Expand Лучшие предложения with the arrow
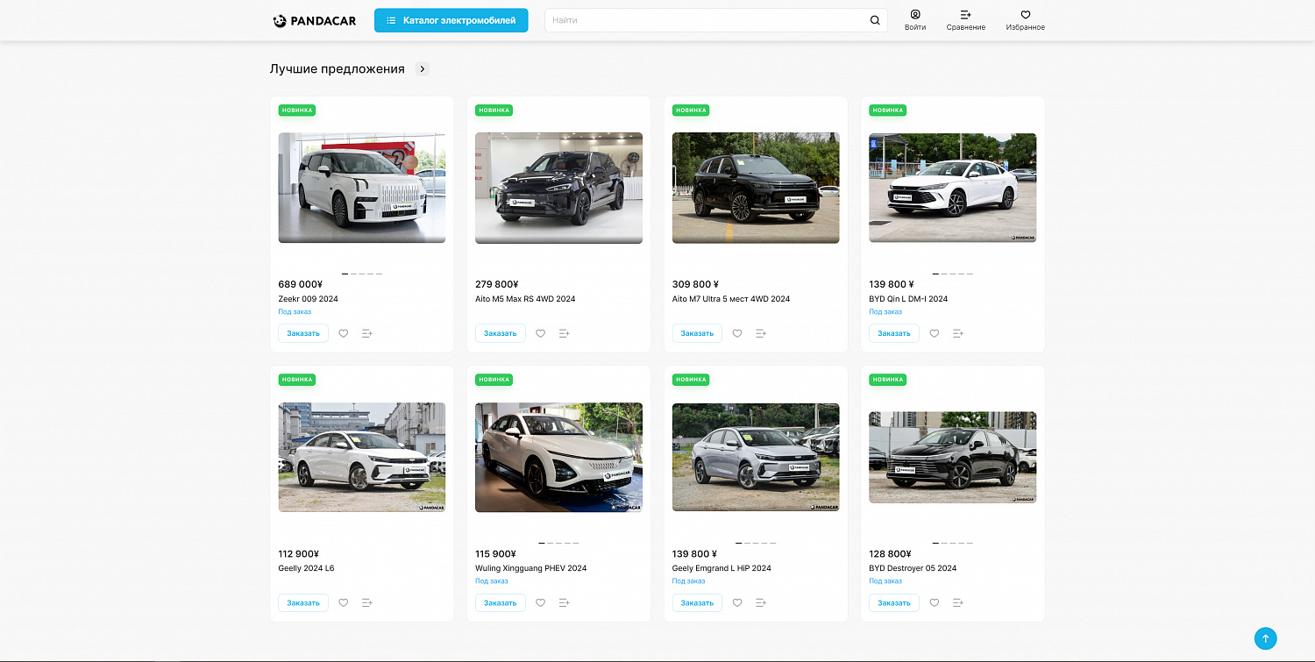 (423, 68)
